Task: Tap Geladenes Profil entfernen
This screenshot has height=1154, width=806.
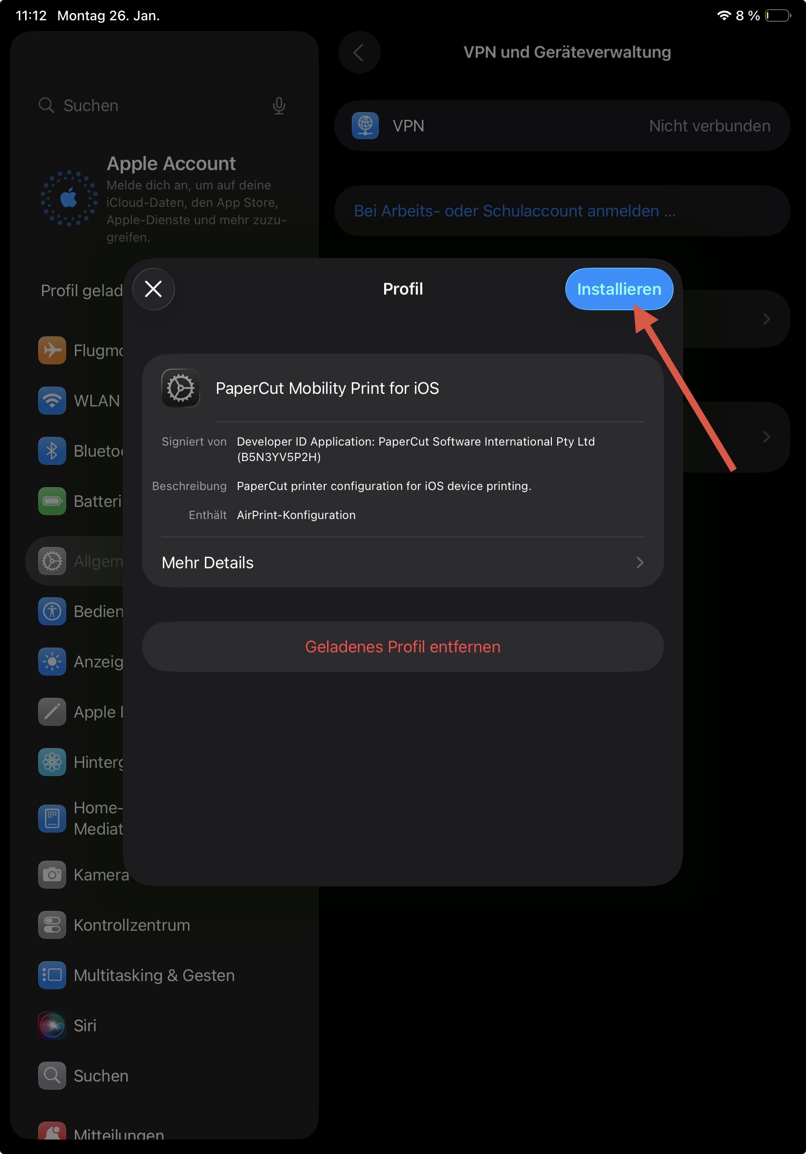Action: point(403,647)
